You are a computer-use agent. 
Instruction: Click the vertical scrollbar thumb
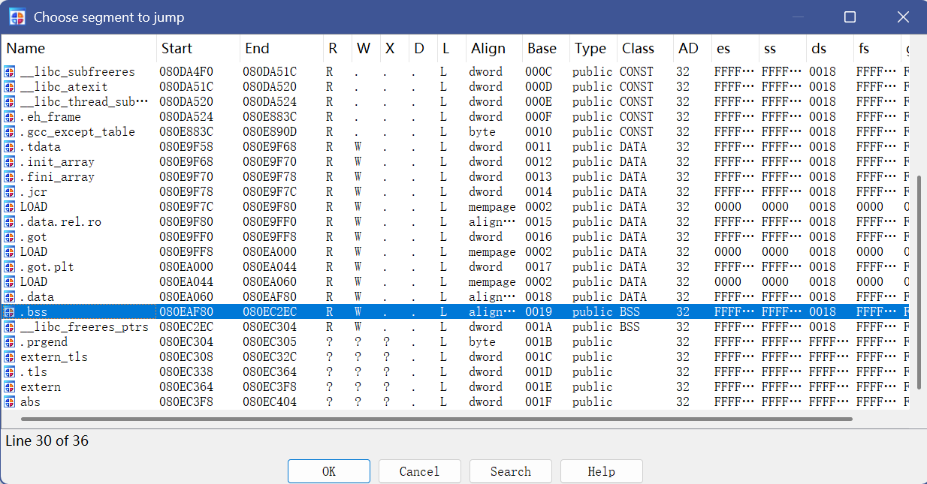(x=918, y=281)
